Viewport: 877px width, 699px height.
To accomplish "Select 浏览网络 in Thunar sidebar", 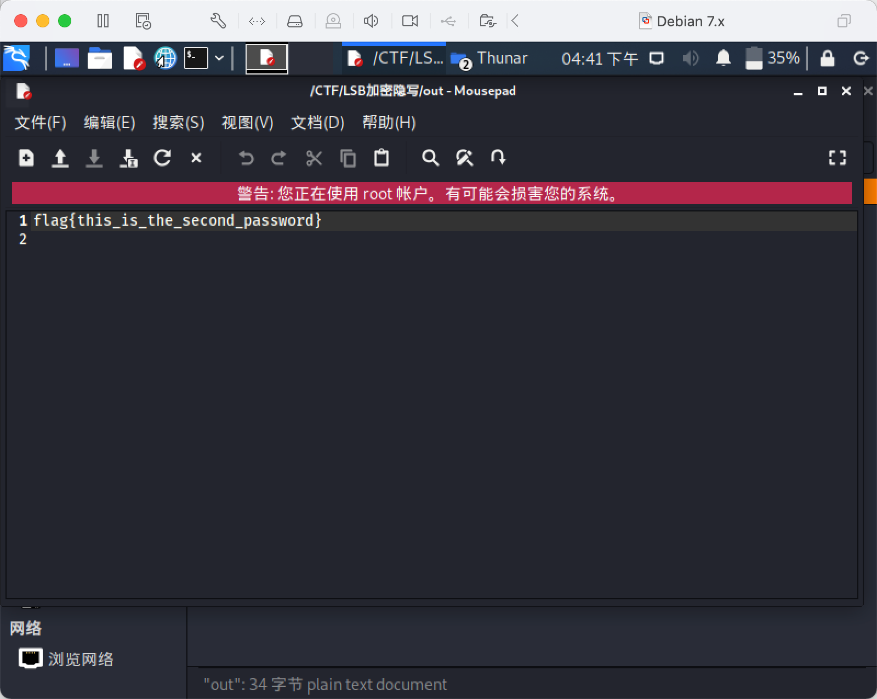I will click(x=66, y=658).
